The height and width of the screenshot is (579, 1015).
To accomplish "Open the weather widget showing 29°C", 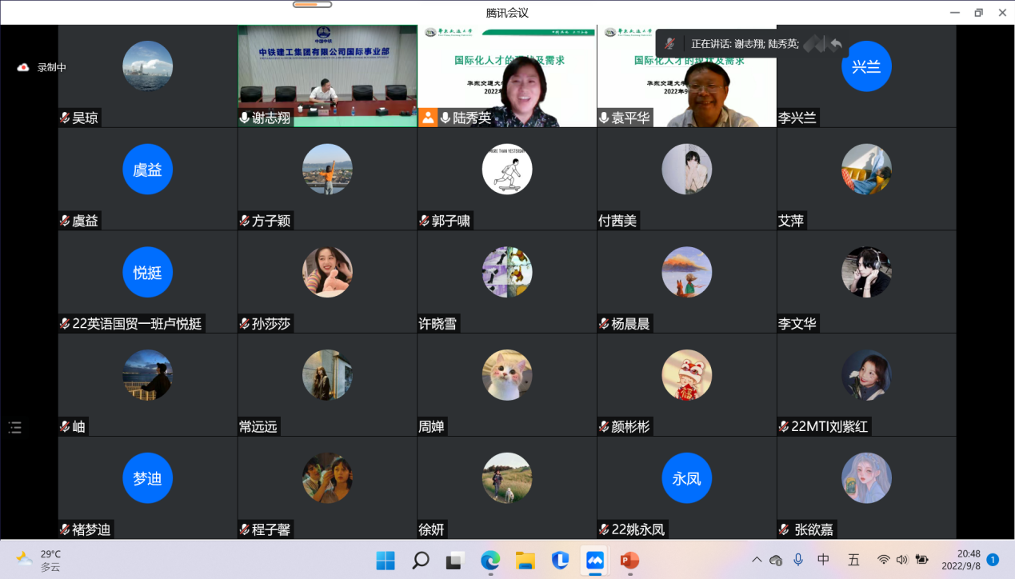I will 40,560.
